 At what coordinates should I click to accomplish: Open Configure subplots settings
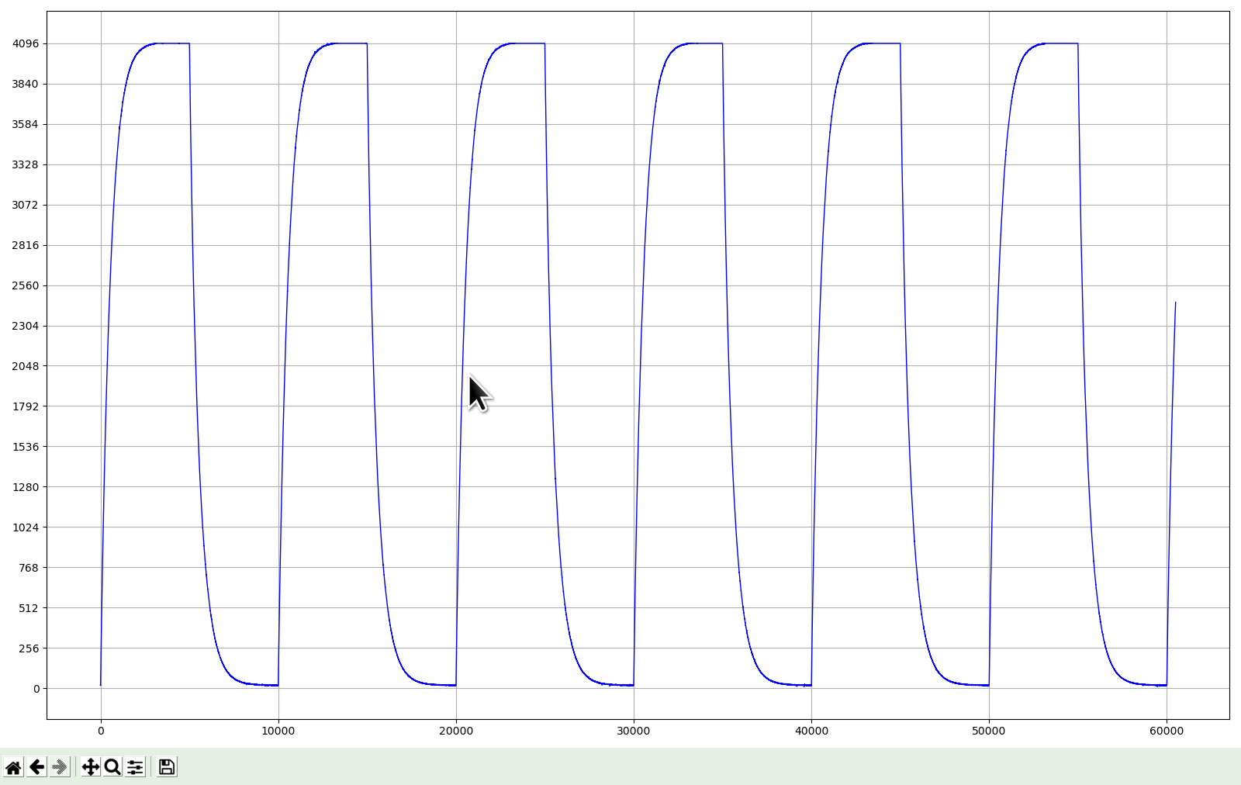point(135,767)
